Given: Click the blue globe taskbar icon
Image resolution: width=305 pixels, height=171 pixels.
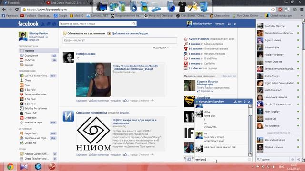Looking at the screenshot, I should click(38, 167).
